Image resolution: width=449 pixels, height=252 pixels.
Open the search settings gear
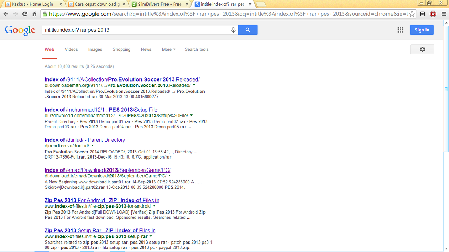tap(422, 49)
